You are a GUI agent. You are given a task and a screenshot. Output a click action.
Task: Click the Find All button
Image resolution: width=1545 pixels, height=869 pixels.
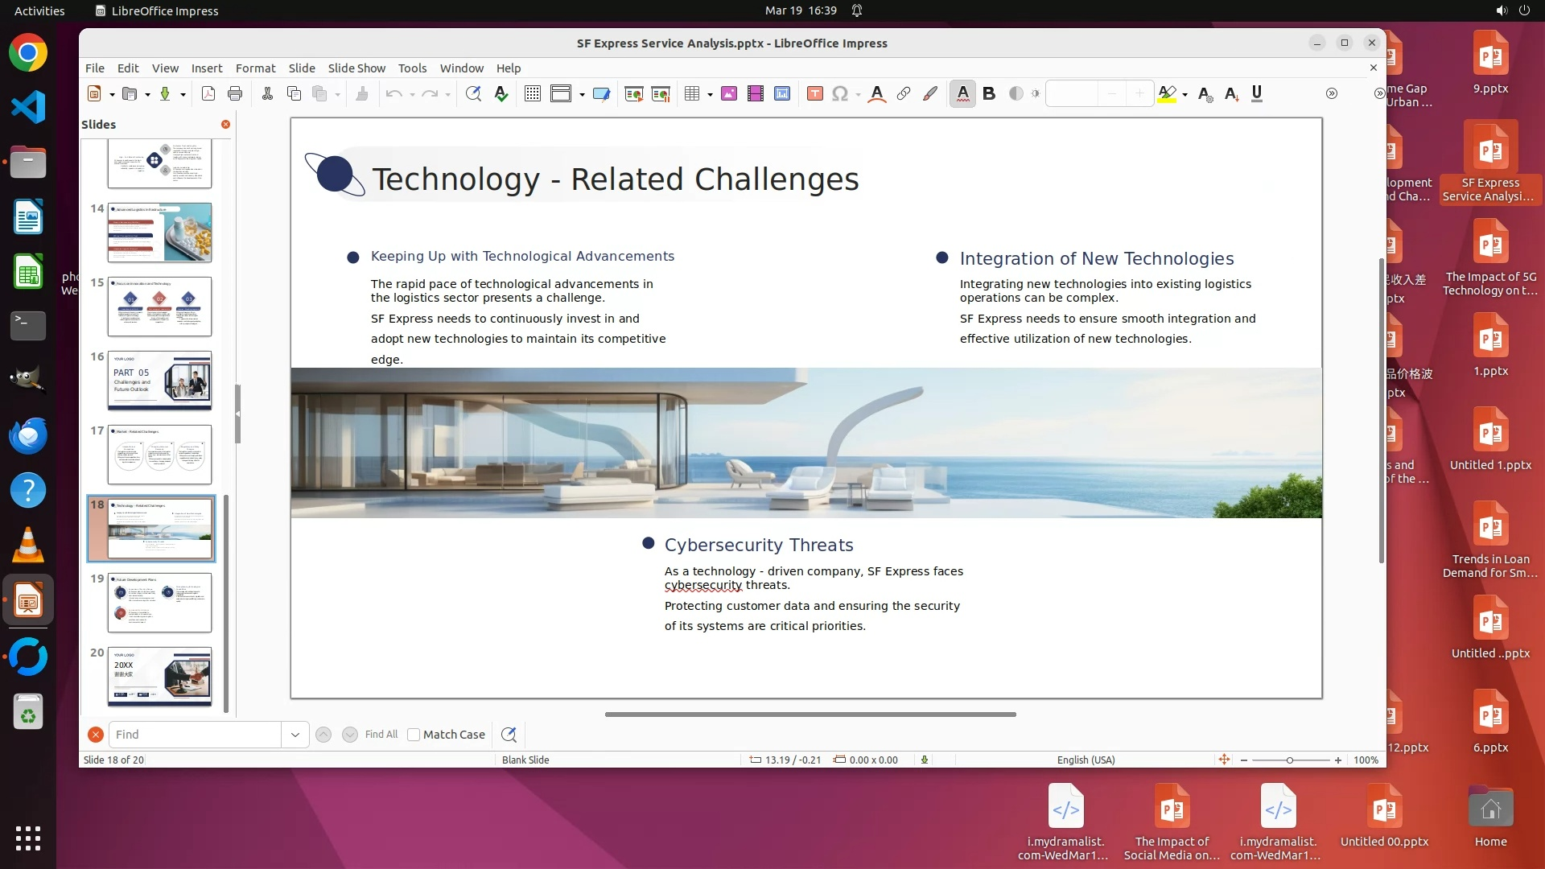tap(381, 735)
